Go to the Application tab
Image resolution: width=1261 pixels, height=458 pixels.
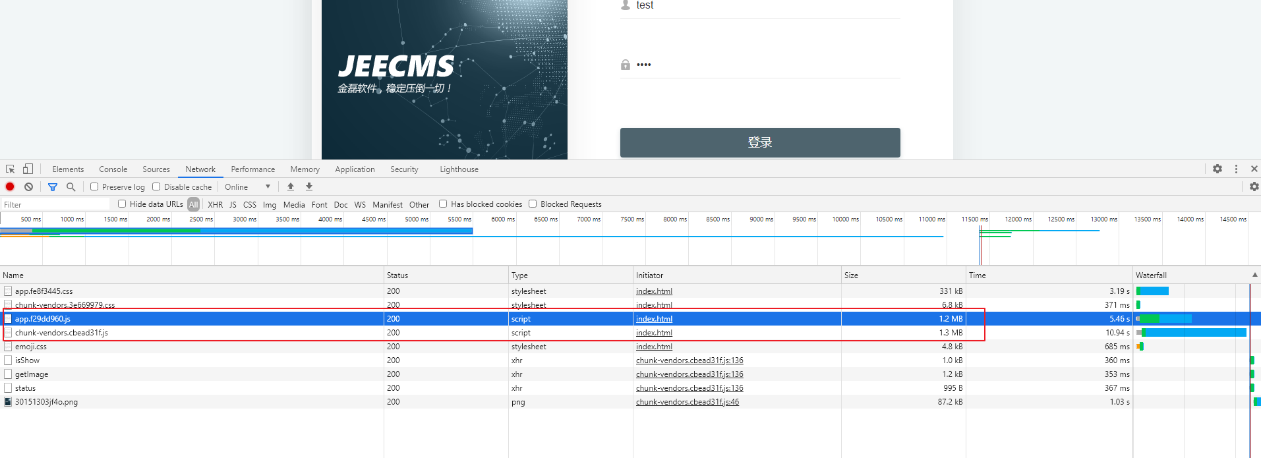tap(355, 169)
